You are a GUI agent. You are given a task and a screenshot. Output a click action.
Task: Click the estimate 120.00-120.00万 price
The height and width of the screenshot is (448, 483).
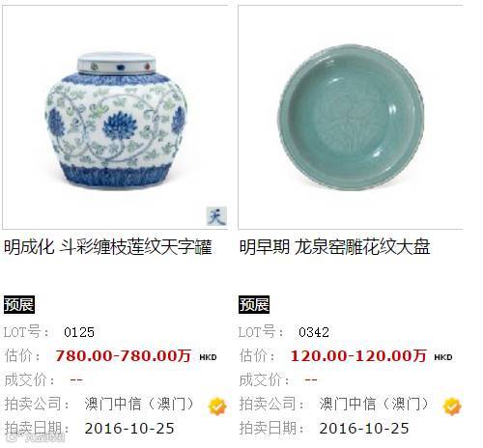point(358,356)
